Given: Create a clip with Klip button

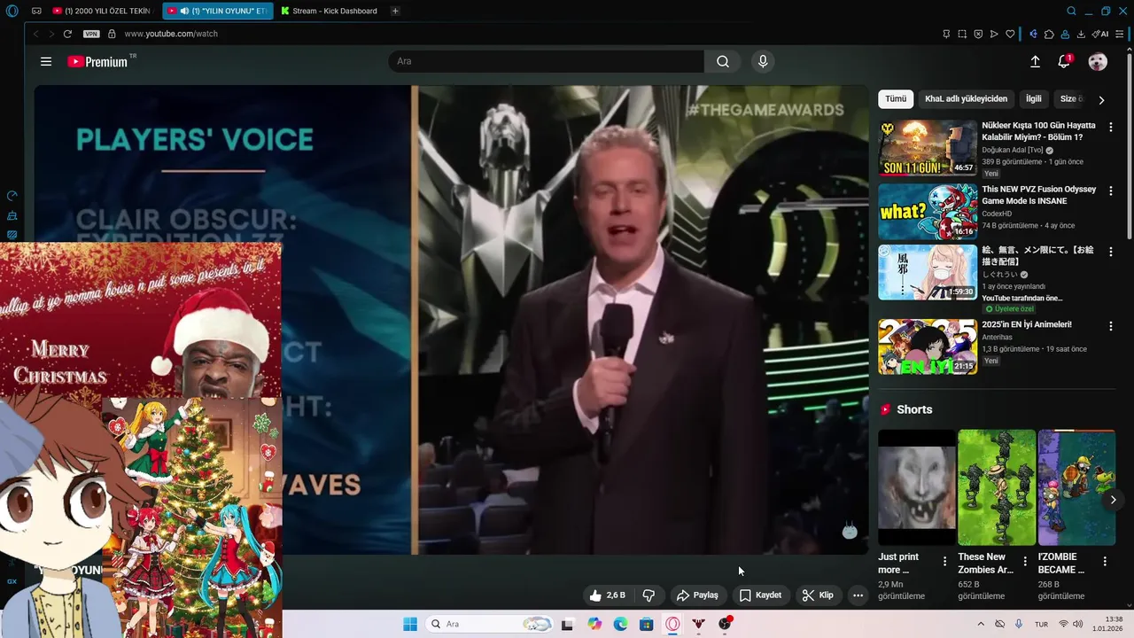Looking at the screenshot, I should point(819,595).
